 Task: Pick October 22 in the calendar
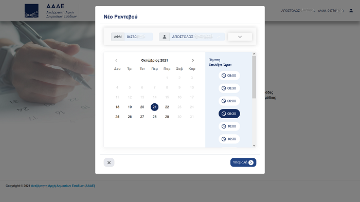pyautogui.click(x=167, y=107)
